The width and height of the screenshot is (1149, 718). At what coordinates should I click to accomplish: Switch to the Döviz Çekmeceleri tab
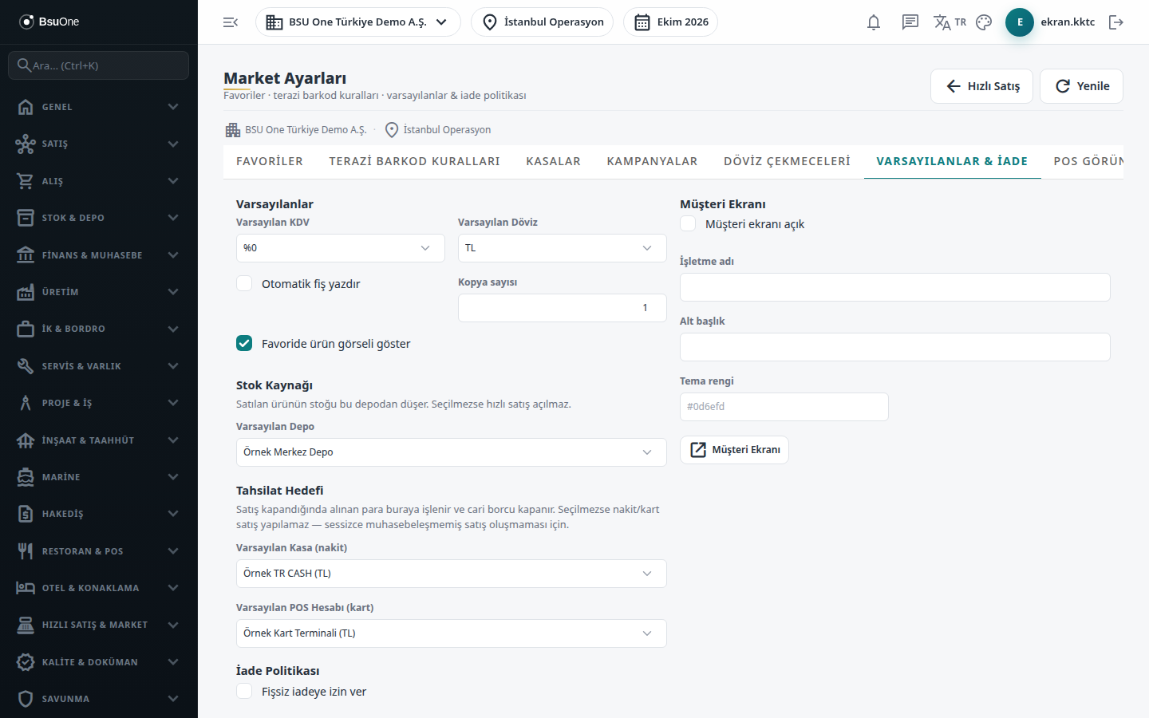point(788,161)
